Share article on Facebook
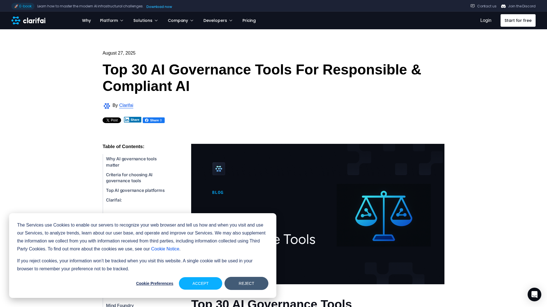The width and height of the screenshot is (547, 307). pos(154,120)
